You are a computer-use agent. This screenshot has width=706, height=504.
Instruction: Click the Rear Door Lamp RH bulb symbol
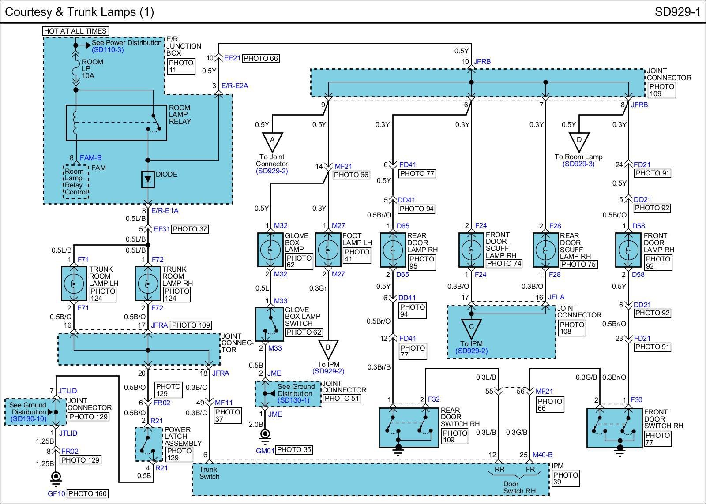(x=393, y=250)
